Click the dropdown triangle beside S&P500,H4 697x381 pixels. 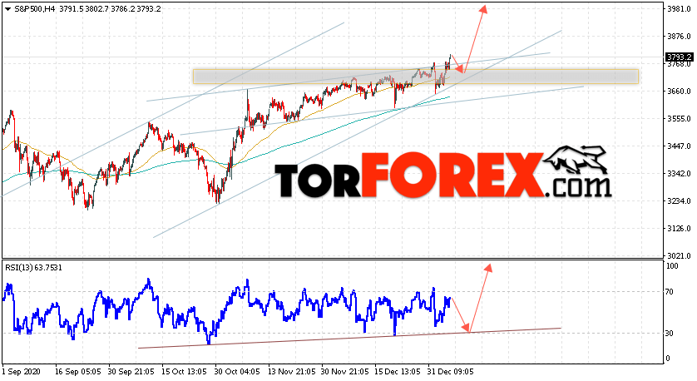[8, 9]
